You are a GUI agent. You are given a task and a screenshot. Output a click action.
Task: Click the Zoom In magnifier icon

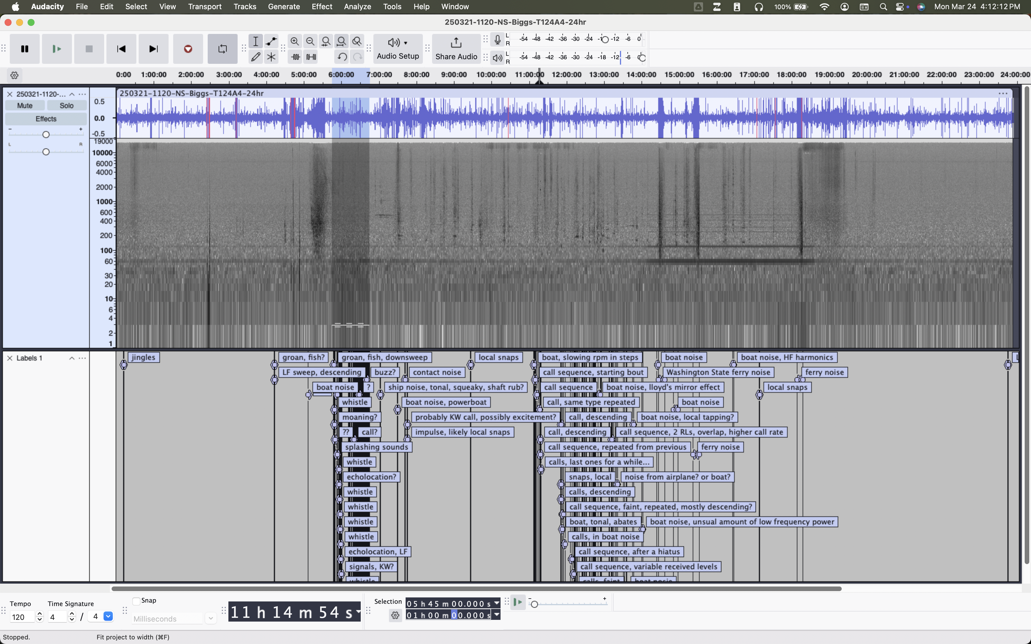tap(295, 41)
